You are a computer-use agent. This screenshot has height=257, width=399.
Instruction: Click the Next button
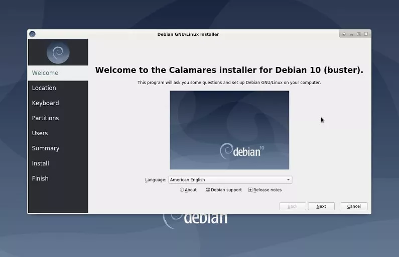tap(321, 206)
